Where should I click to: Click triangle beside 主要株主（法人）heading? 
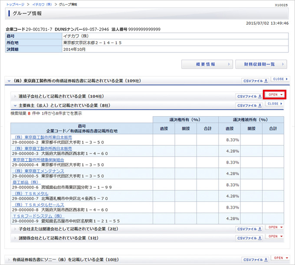pos(15,106)
